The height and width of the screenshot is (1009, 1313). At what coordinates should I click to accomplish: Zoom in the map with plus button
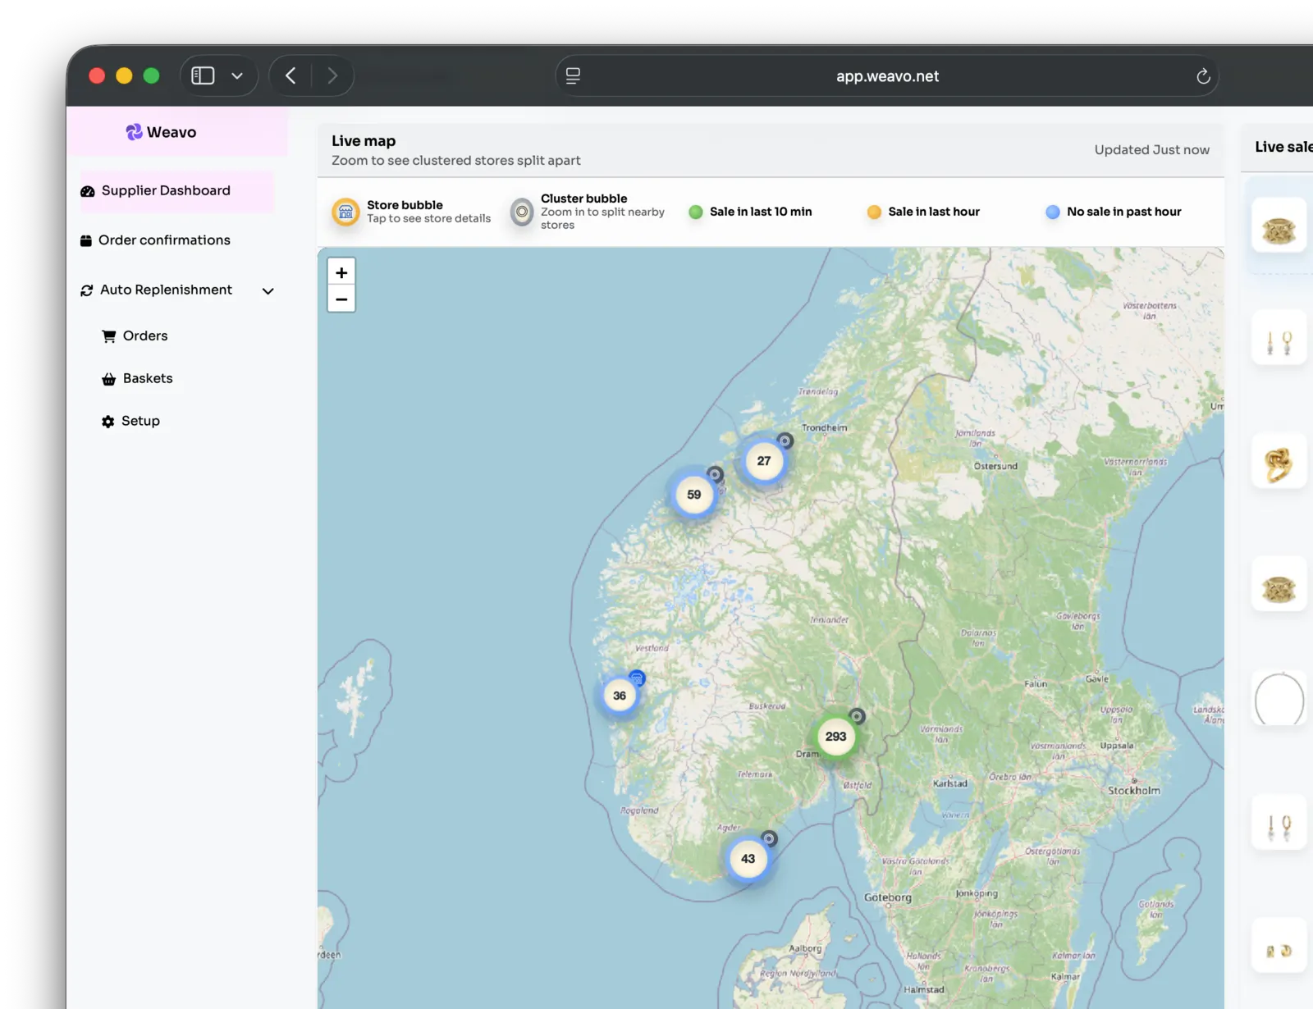coord(341,272)
